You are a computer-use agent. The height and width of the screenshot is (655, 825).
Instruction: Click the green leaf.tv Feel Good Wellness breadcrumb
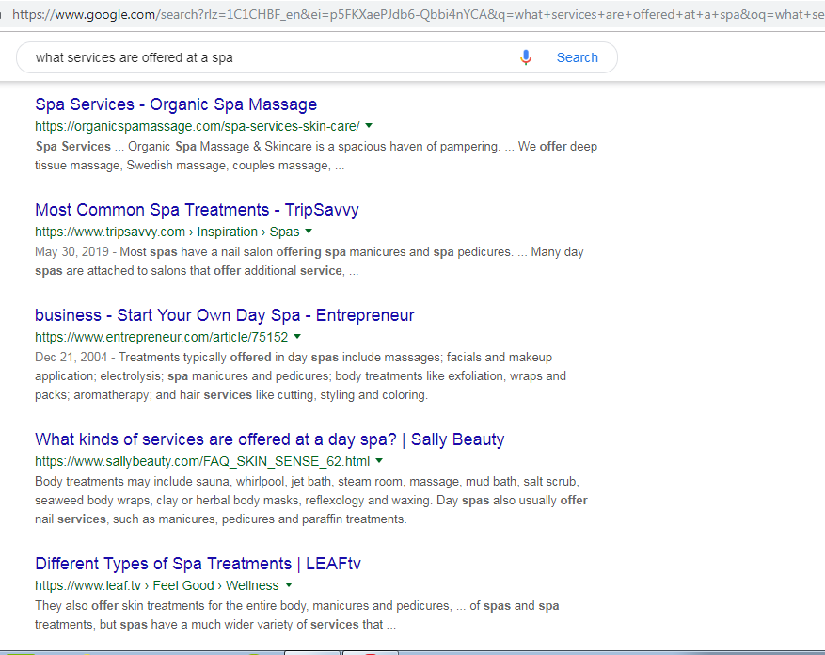tap(157, 585)
